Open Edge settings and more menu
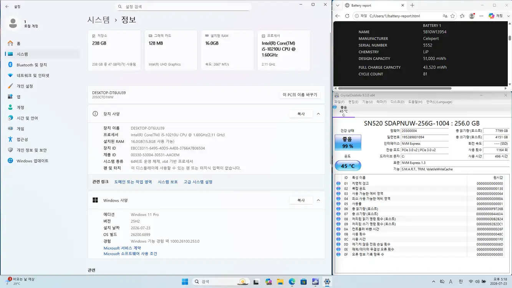 pyautogui.click(x=481, y=16)
